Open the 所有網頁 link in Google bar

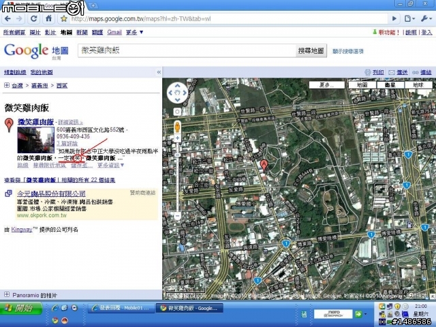(x=14, y=32)
